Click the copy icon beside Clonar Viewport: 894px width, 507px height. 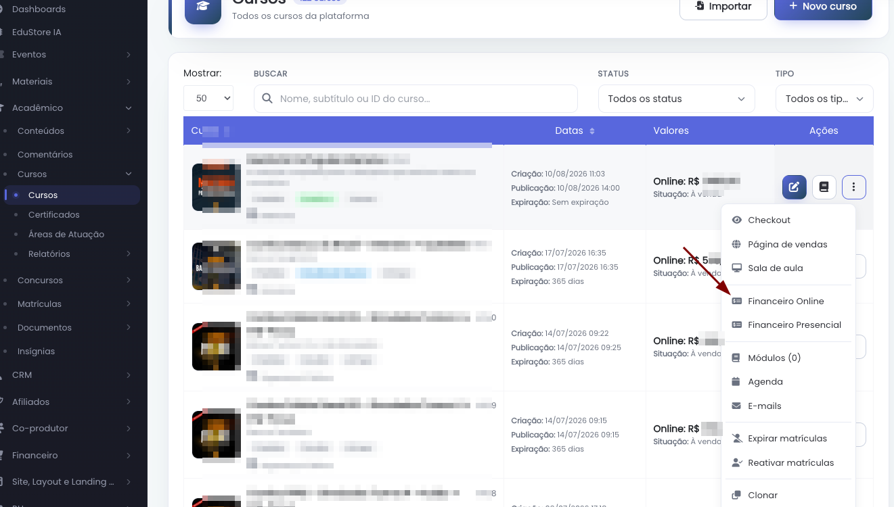737,496
